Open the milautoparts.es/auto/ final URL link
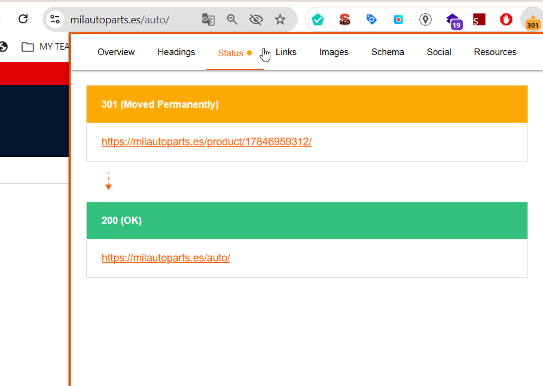 coord(166,258)
